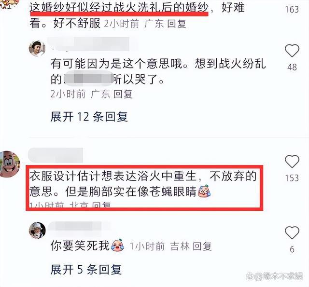Screen dimensions: 309x287
Task: Open avatar of the 战火纷乱 replier
Action: coord(37,49)
